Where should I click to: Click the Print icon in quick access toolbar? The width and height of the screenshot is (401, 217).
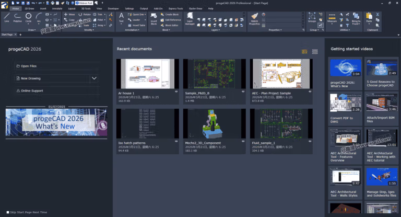coord(52,3)
